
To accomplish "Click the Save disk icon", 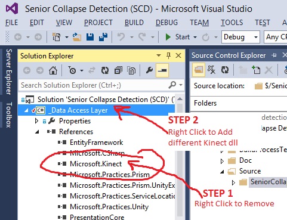I will point(90,37).
